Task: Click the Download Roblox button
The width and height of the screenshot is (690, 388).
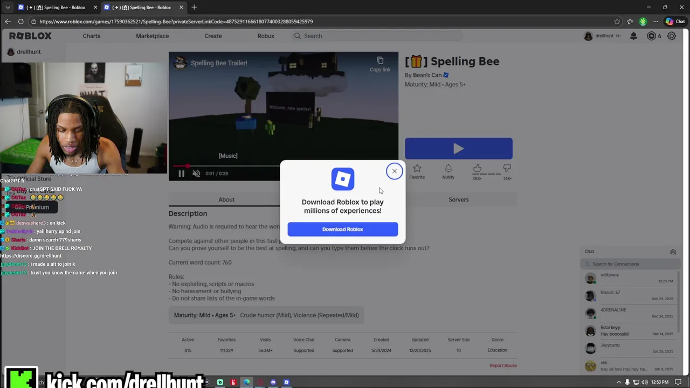Action: (343, 229)
